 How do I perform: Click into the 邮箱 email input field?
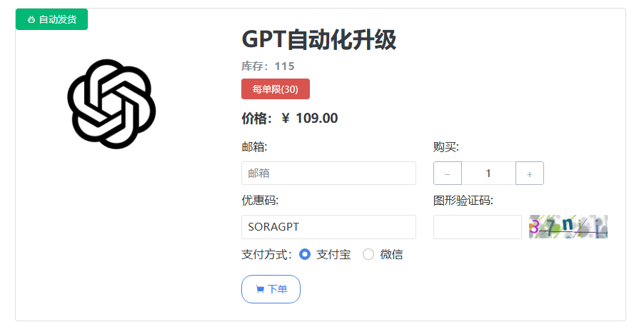[328, 173]
